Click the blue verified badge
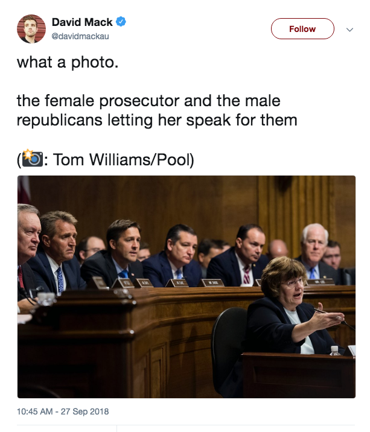The height and width of the screenshot is (432, 370). (x=121, y=22)
